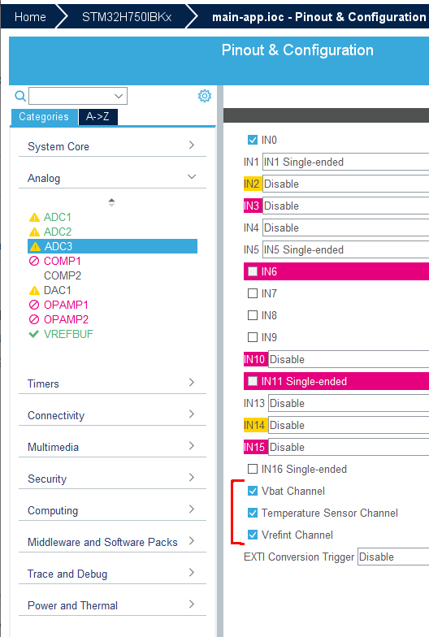Click the search magnifier icon
The image size is (429, 637).
point(20,96)
